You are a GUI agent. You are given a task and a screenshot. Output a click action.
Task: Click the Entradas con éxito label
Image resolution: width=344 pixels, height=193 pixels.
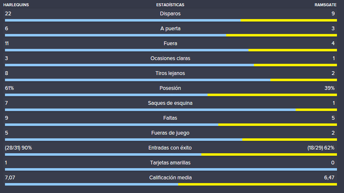tap(170, 148)
